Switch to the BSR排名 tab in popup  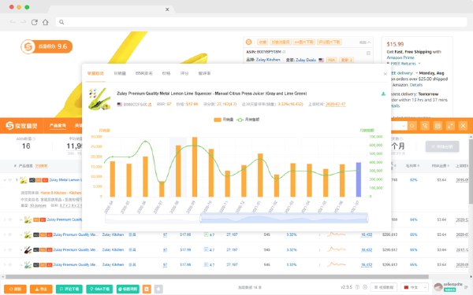click(x=144, y=73)
